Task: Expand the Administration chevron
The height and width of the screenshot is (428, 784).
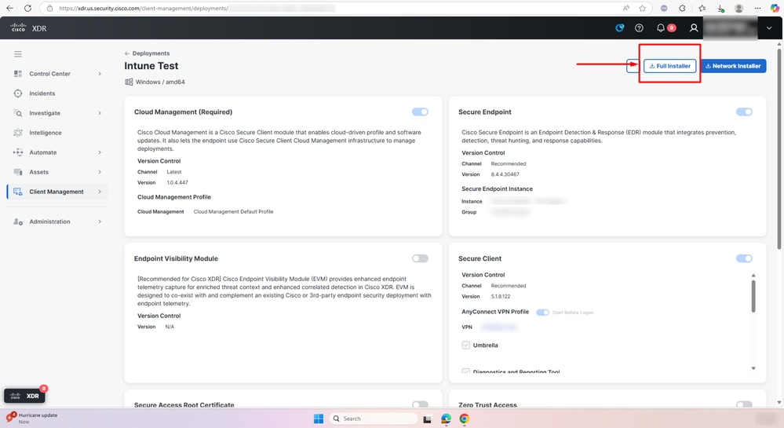Action: point(100,221)
